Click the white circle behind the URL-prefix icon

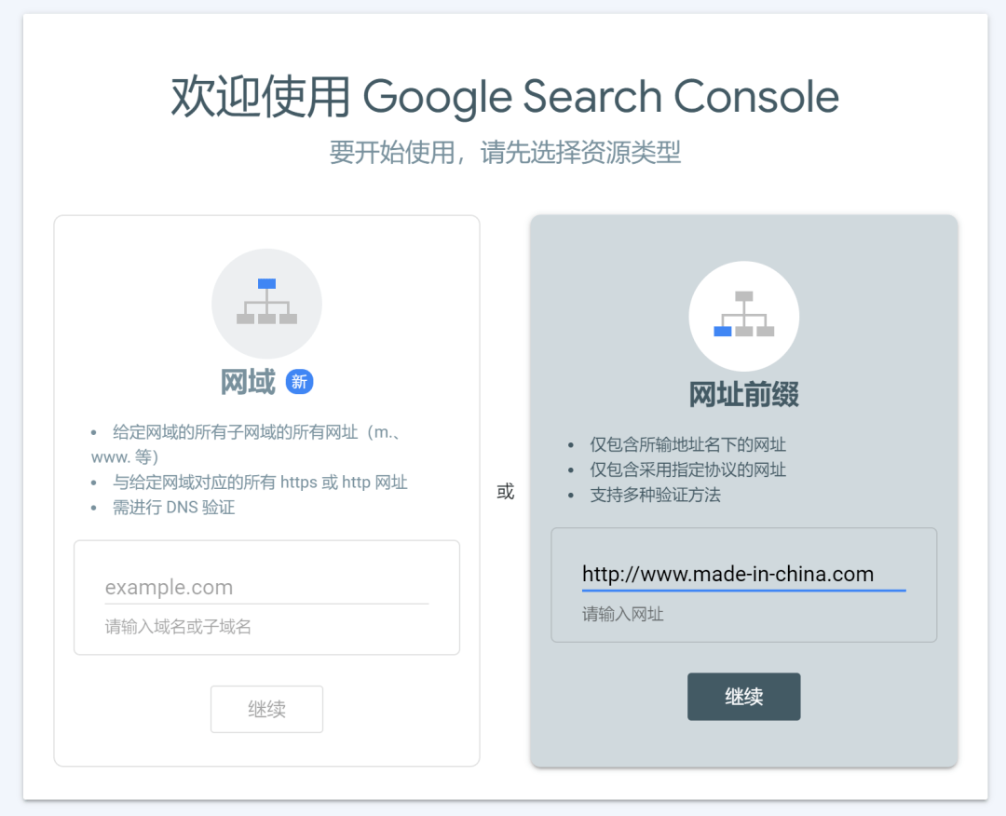(744, 316)
